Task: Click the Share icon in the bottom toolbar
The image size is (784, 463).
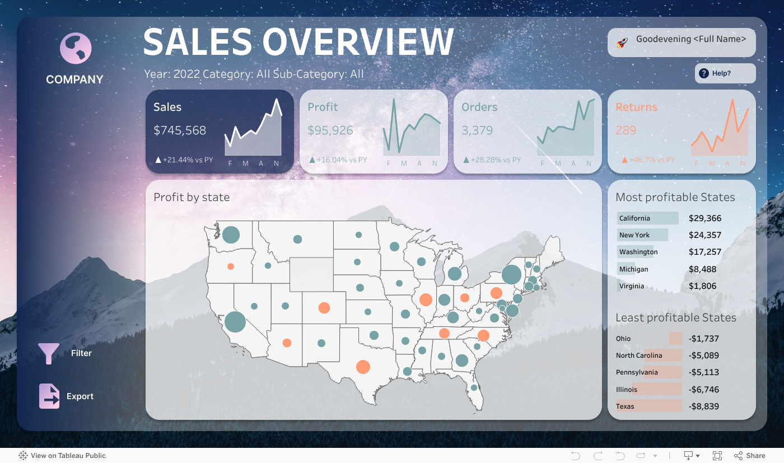Action: tap(738, 455)
